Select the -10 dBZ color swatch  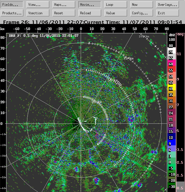172,173
